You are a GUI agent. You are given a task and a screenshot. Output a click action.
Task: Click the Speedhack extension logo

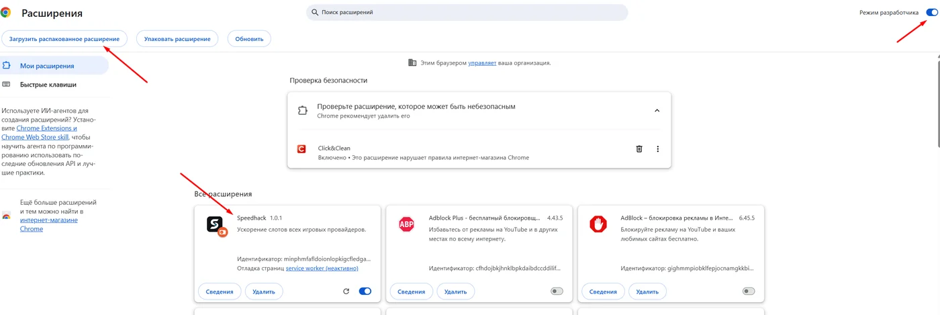(216, 225)
